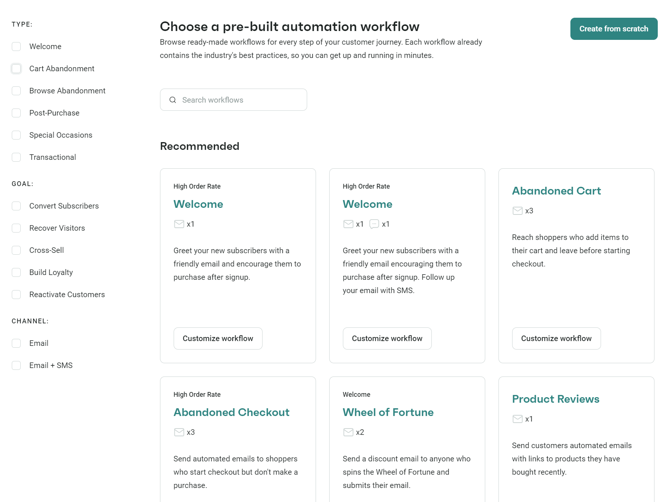Click the envelope icon on the Product Reviews card

coord(517,419)
